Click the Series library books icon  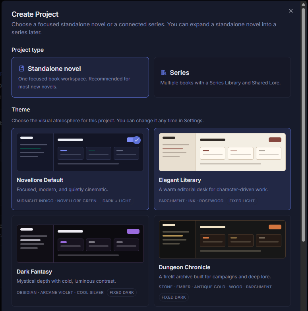(x=163, y=72)
